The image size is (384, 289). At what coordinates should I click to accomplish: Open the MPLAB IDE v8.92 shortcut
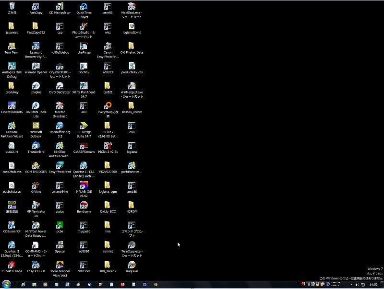[x=84, y=185]
